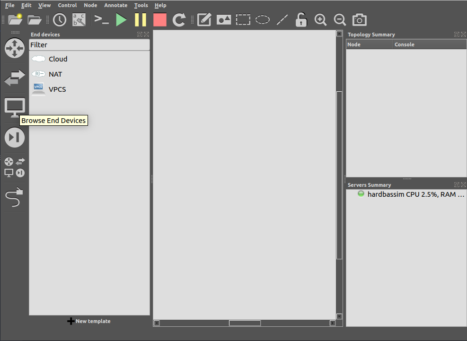Browse Switches in the device sidebar
Viewport: 467px width, 341px height.
click(15, 78)
